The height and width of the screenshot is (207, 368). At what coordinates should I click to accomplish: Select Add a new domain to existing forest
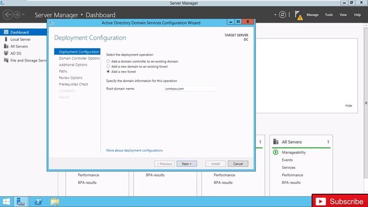click(x=108, y=67)
